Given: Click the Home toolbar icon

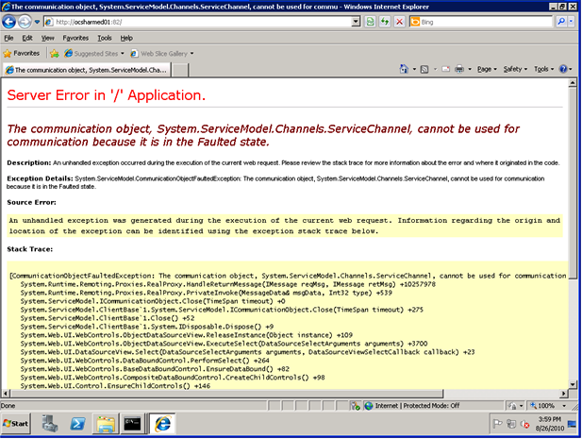Looking at the screenshot, I should 405,70.
